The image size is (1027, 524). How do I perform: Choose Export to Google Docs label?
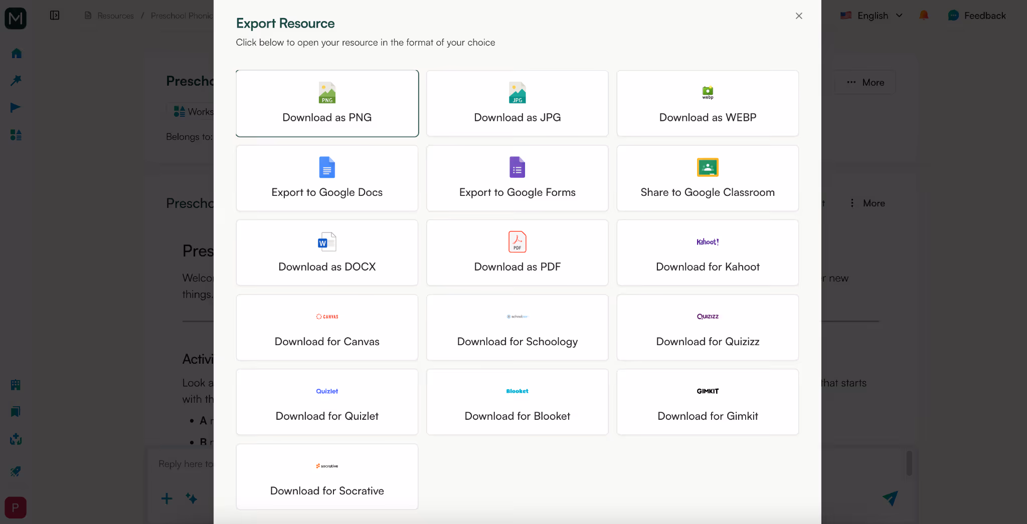point(327,192)
